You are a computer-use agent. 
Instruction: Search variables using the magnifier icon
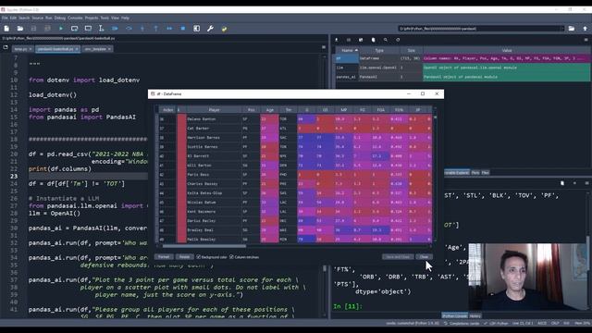click(386, 40)
